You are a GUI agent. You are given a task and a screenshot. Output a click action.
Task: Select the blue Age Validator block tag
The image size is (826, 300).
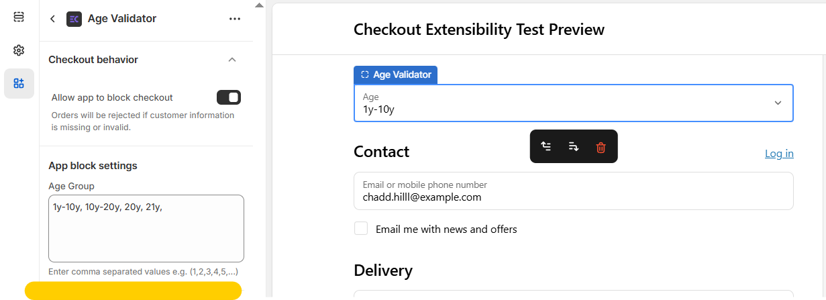click(x=396, y=74)
